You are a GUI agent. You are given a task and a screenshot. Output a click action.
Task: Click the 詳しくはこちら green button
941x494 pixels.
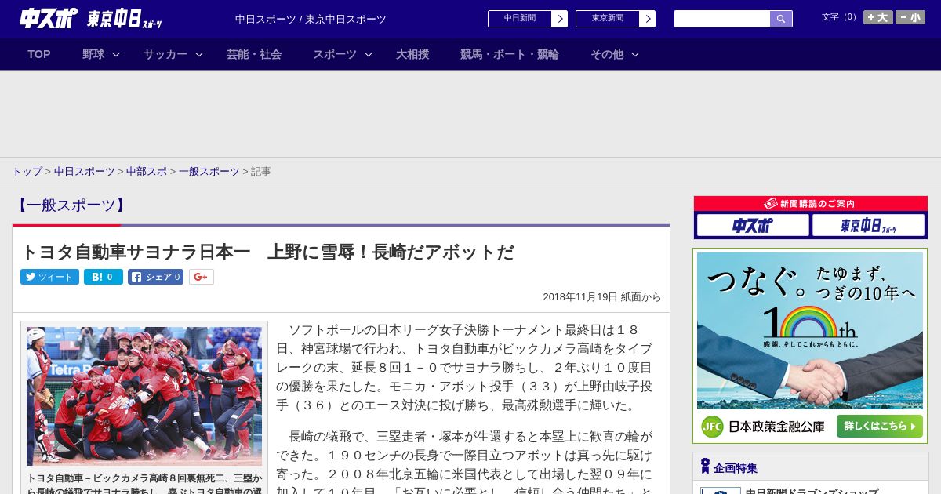pyautogui.click(x=879, y=427)
